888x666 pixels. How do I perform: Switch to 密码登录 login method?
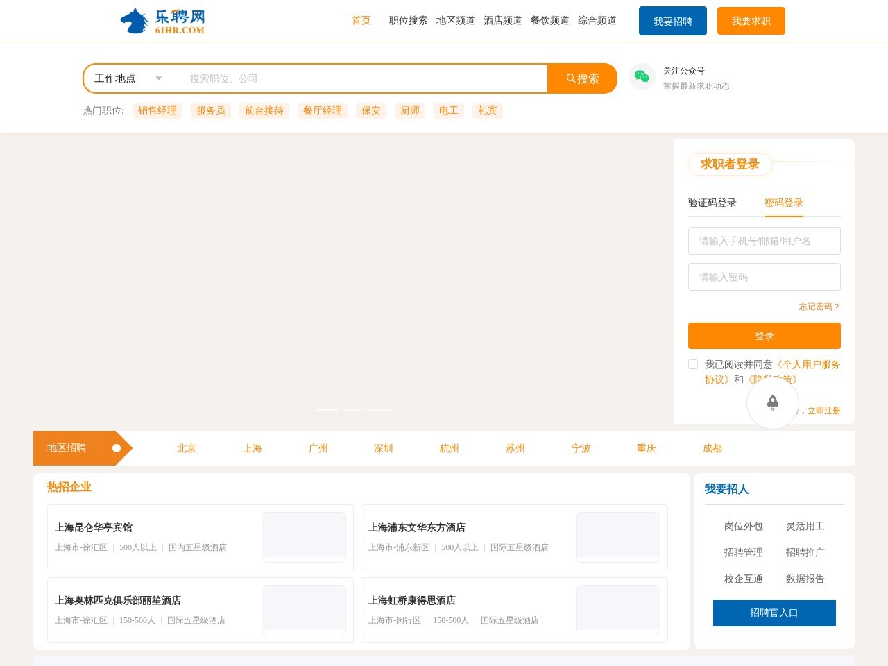784,203
